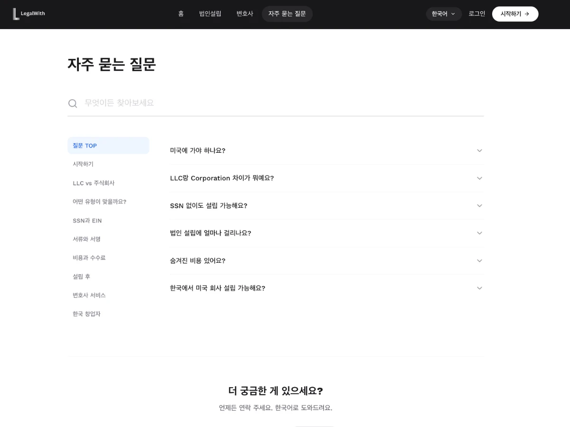
Task: Select 자주 묻는 질문 nav item
Action: (x=287, y=14)
